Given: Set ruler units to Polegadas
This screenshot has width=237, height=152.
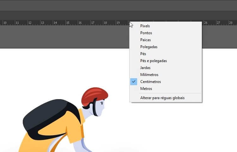Looking at the screenshot, I should 149,47.
